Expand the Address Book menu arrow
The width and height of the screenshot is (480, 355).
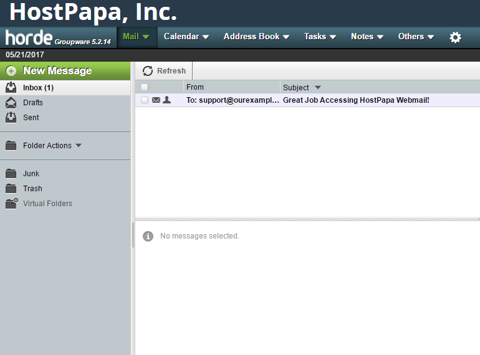click(286, 37)
